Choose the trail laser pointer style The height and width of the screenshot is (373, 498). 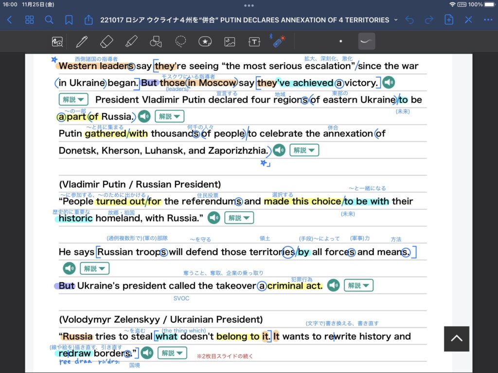click(x=367, y=41)
